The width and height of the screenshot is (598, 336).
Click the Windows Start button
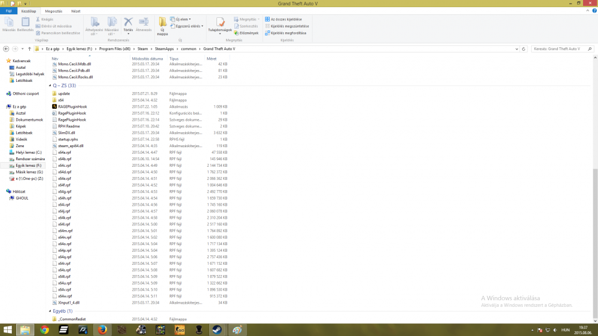coord(8,330)
